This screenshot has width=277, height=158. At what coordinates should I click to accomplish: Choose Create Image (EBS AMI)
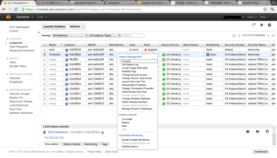pyautogui.click(x=135, y=68)
